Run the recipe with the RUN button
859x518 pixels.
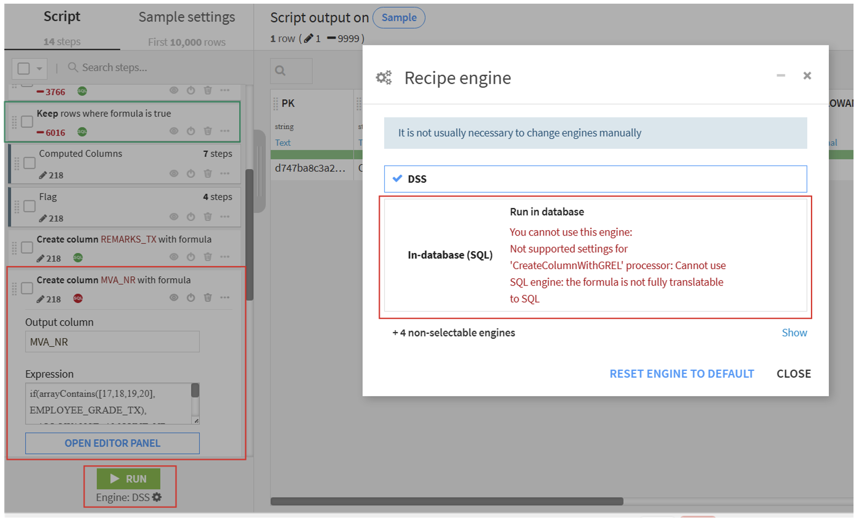coord(128,479)
